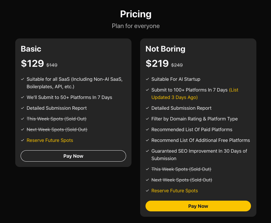Click checkmark next to Basic Detailed Submission Report
Screen dimensions: 271x223
(22, 108)
